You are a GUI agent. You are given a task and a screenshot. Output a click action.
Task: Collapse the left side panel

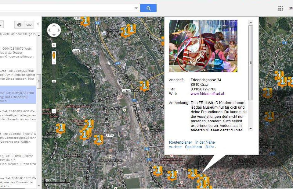click(x=38, y=24)
